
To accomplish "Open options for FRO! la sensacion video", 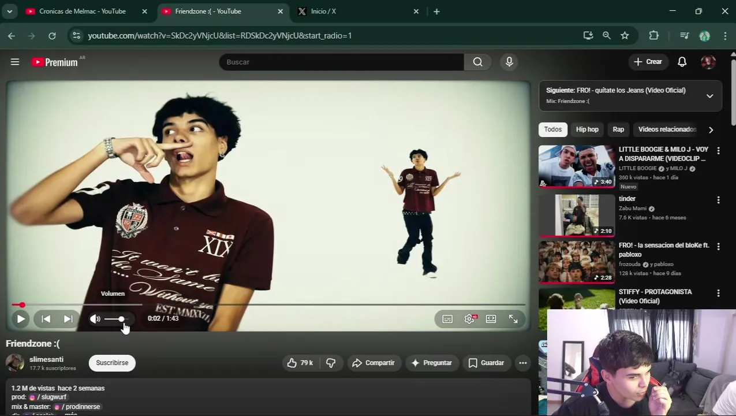I will pyautogui.click(x=718, y=246).
